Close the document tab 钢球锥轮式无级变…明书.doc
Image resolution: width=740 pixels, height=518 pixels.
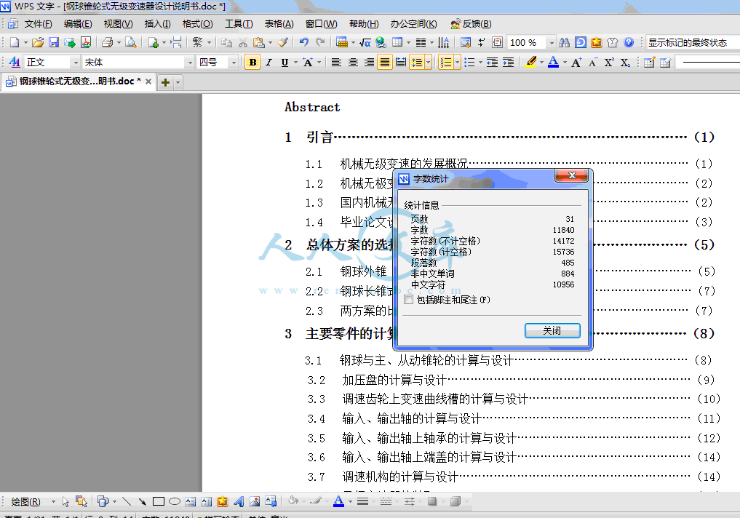tap(148, 81)
